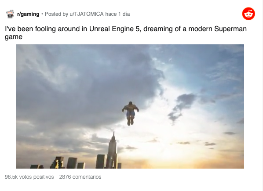
Task: Open the r/gaming subreddit link
Action: pyautogui.click(x=28, y=14)
